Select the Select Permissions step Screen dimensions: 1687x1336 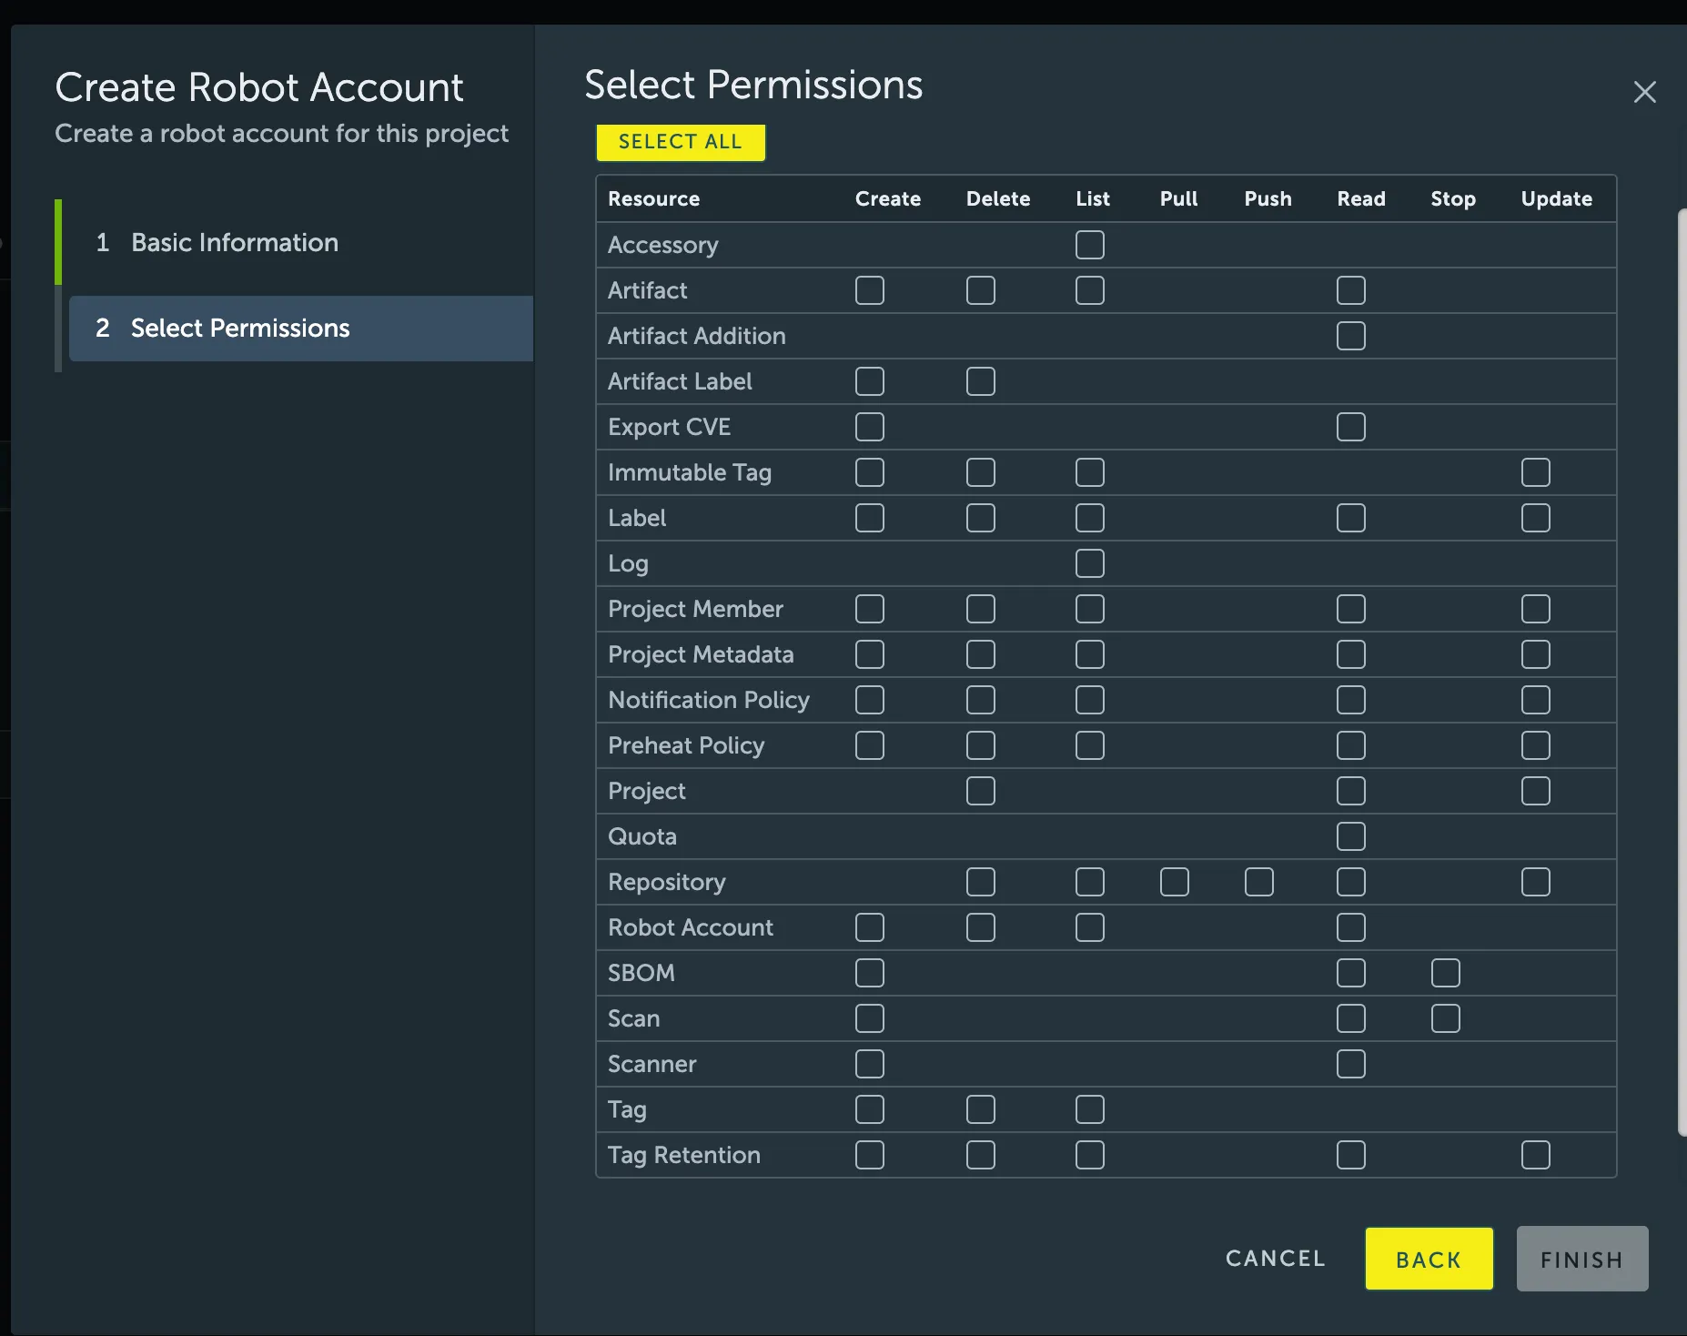tap(239, 328)
